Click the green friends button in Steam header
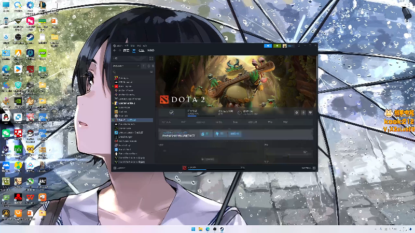This screenshot has height=233, width=415. pyautogui.click(x=277, y=46)
